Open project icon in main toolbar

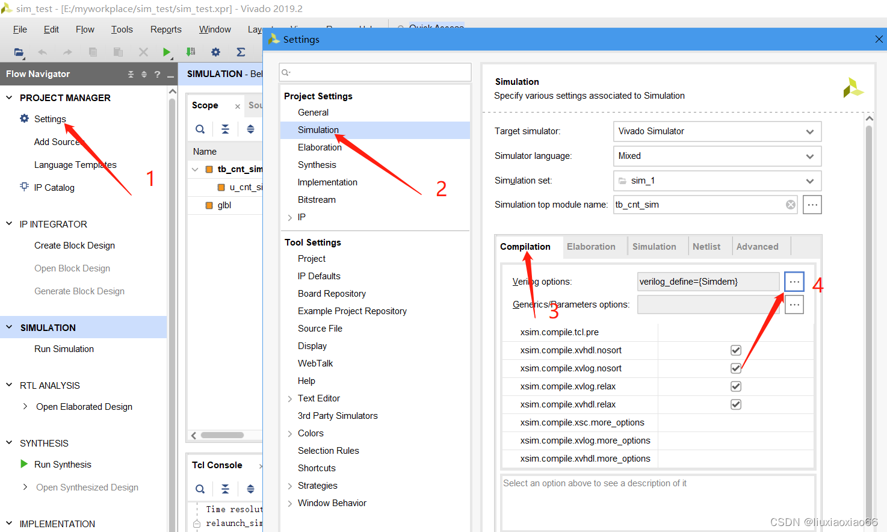click(x=19, y=52)
